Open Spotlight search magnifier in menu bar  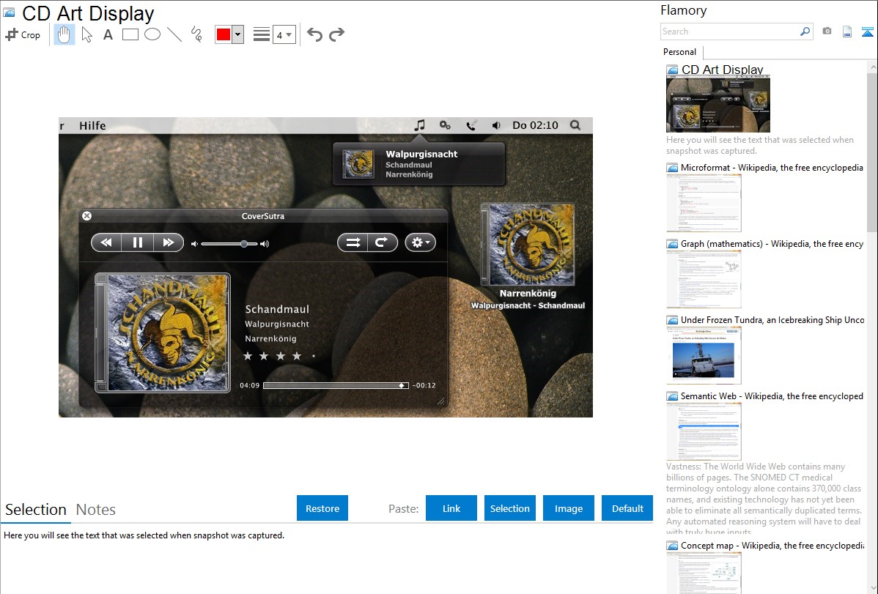pyautogui.click(x=575, y=125)
